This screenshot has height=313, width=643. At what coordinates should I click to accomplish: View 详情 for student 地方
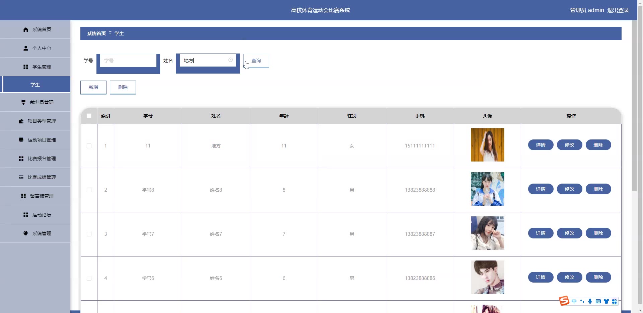[541, 145]
